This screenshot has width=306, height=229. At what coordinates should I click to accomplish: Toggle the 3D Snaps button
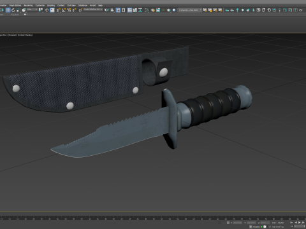point(59,10)
